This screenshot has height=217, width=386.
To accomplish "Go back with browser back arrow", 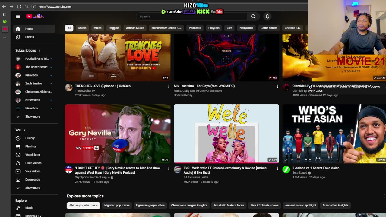I will pos(4,7).
